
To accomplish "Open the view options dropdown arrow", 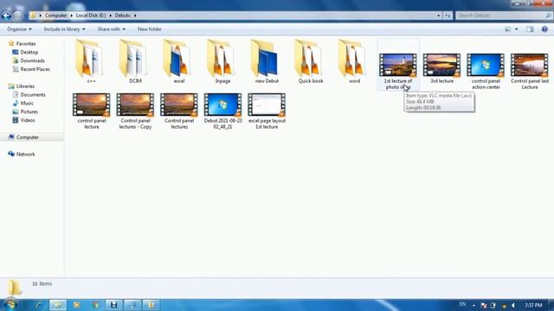I will click(x=517, y=29).
